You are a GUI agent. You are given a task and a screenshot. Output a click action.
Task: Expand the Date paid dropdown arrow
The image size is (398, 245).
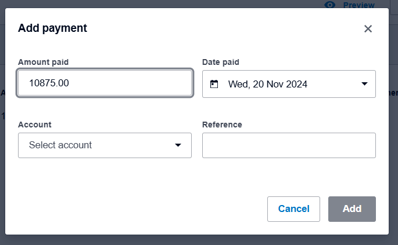click(x=364, y=84)
